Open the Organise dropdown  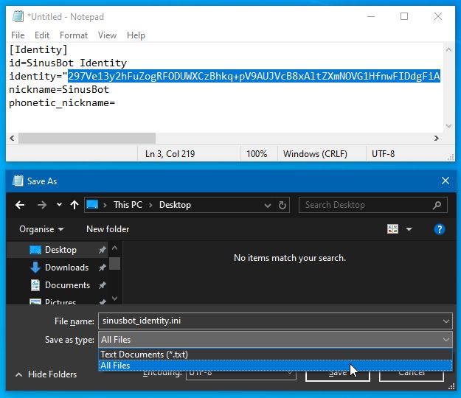coord(41,229)
